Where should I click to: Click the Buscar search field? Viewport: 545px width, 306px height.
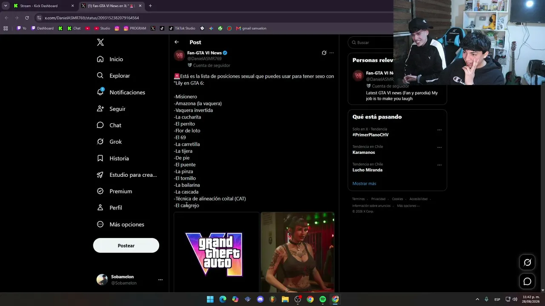371,42
